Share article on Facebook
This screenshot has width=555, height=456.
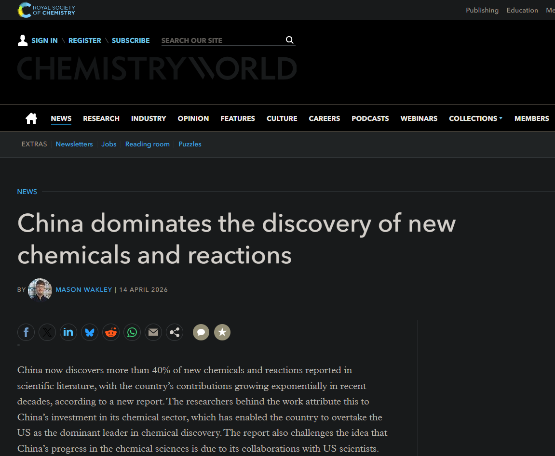tap(26, 332)
